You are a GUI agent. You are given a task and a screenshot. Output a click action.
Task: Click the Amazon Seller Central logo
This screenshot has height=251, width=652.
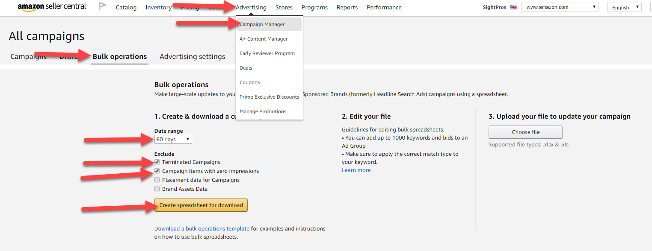pyautogui.click(x=51, y=7)
